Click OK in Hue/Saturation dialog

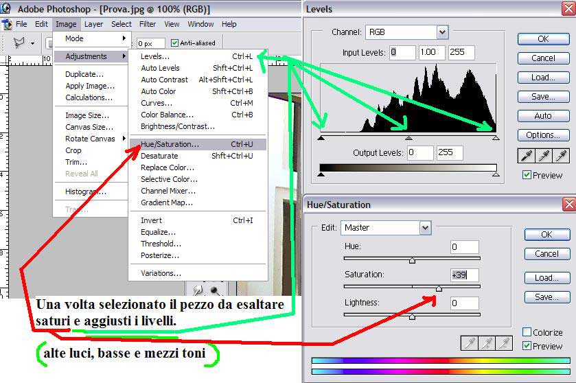[547, 235]
